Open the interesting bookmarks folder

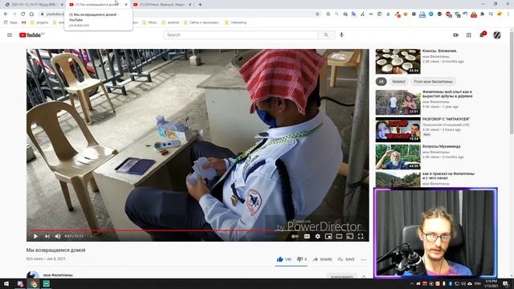235,22
